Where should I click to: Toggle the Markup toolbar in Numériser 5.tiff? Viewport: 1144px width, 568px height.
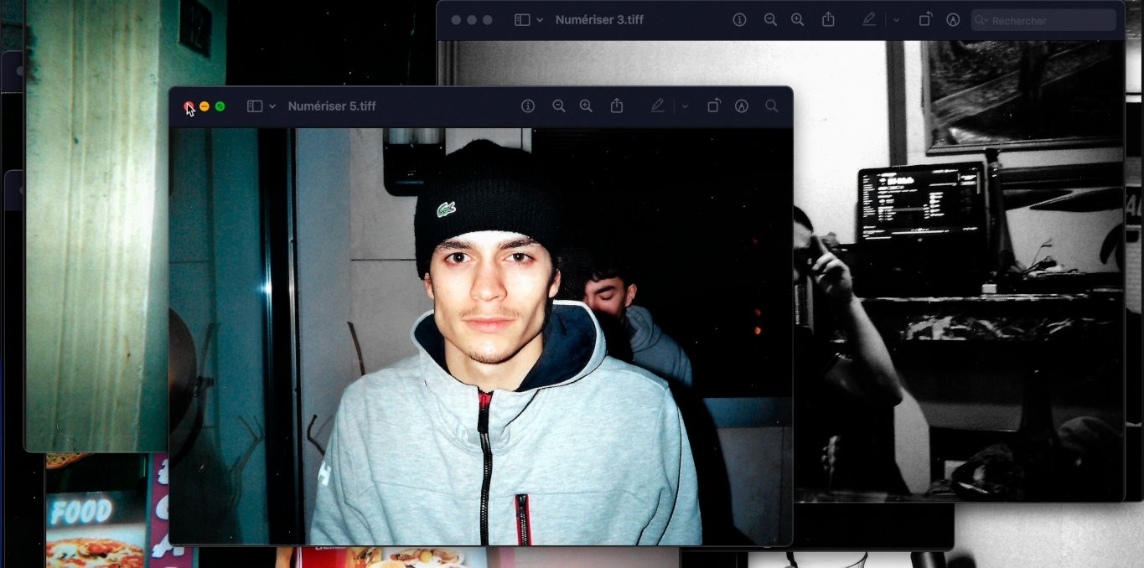point(741,106)
